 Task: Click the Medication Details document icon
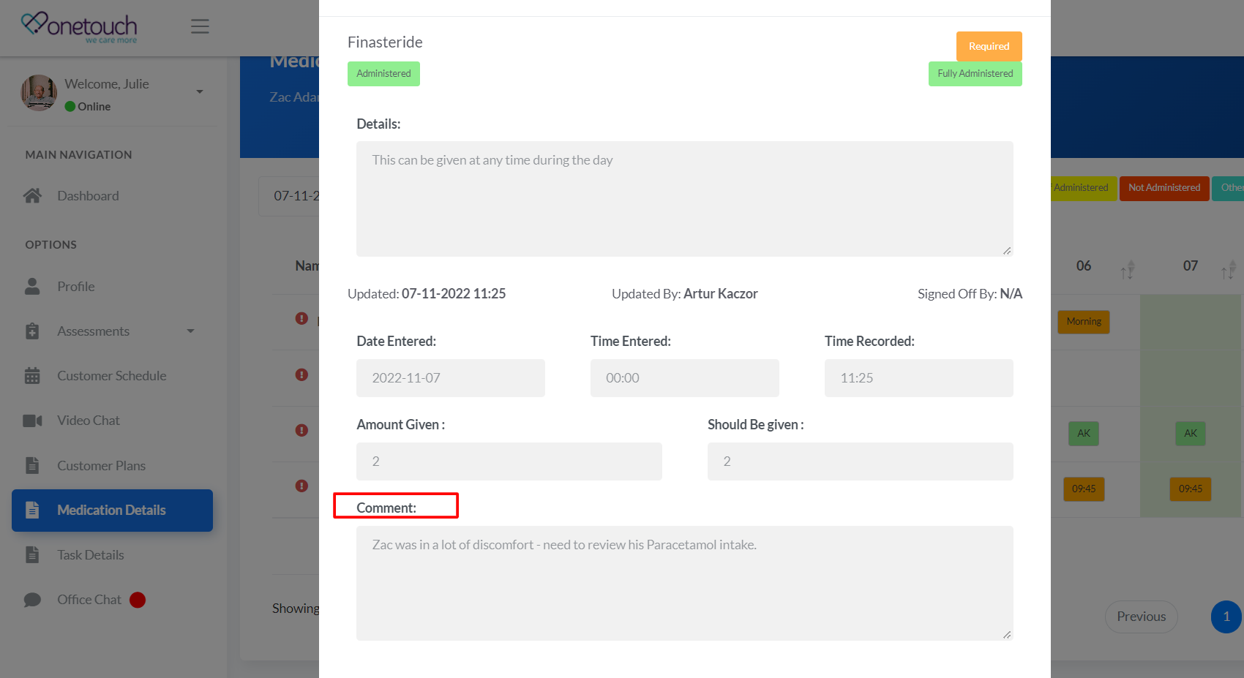tap(33, 510)
